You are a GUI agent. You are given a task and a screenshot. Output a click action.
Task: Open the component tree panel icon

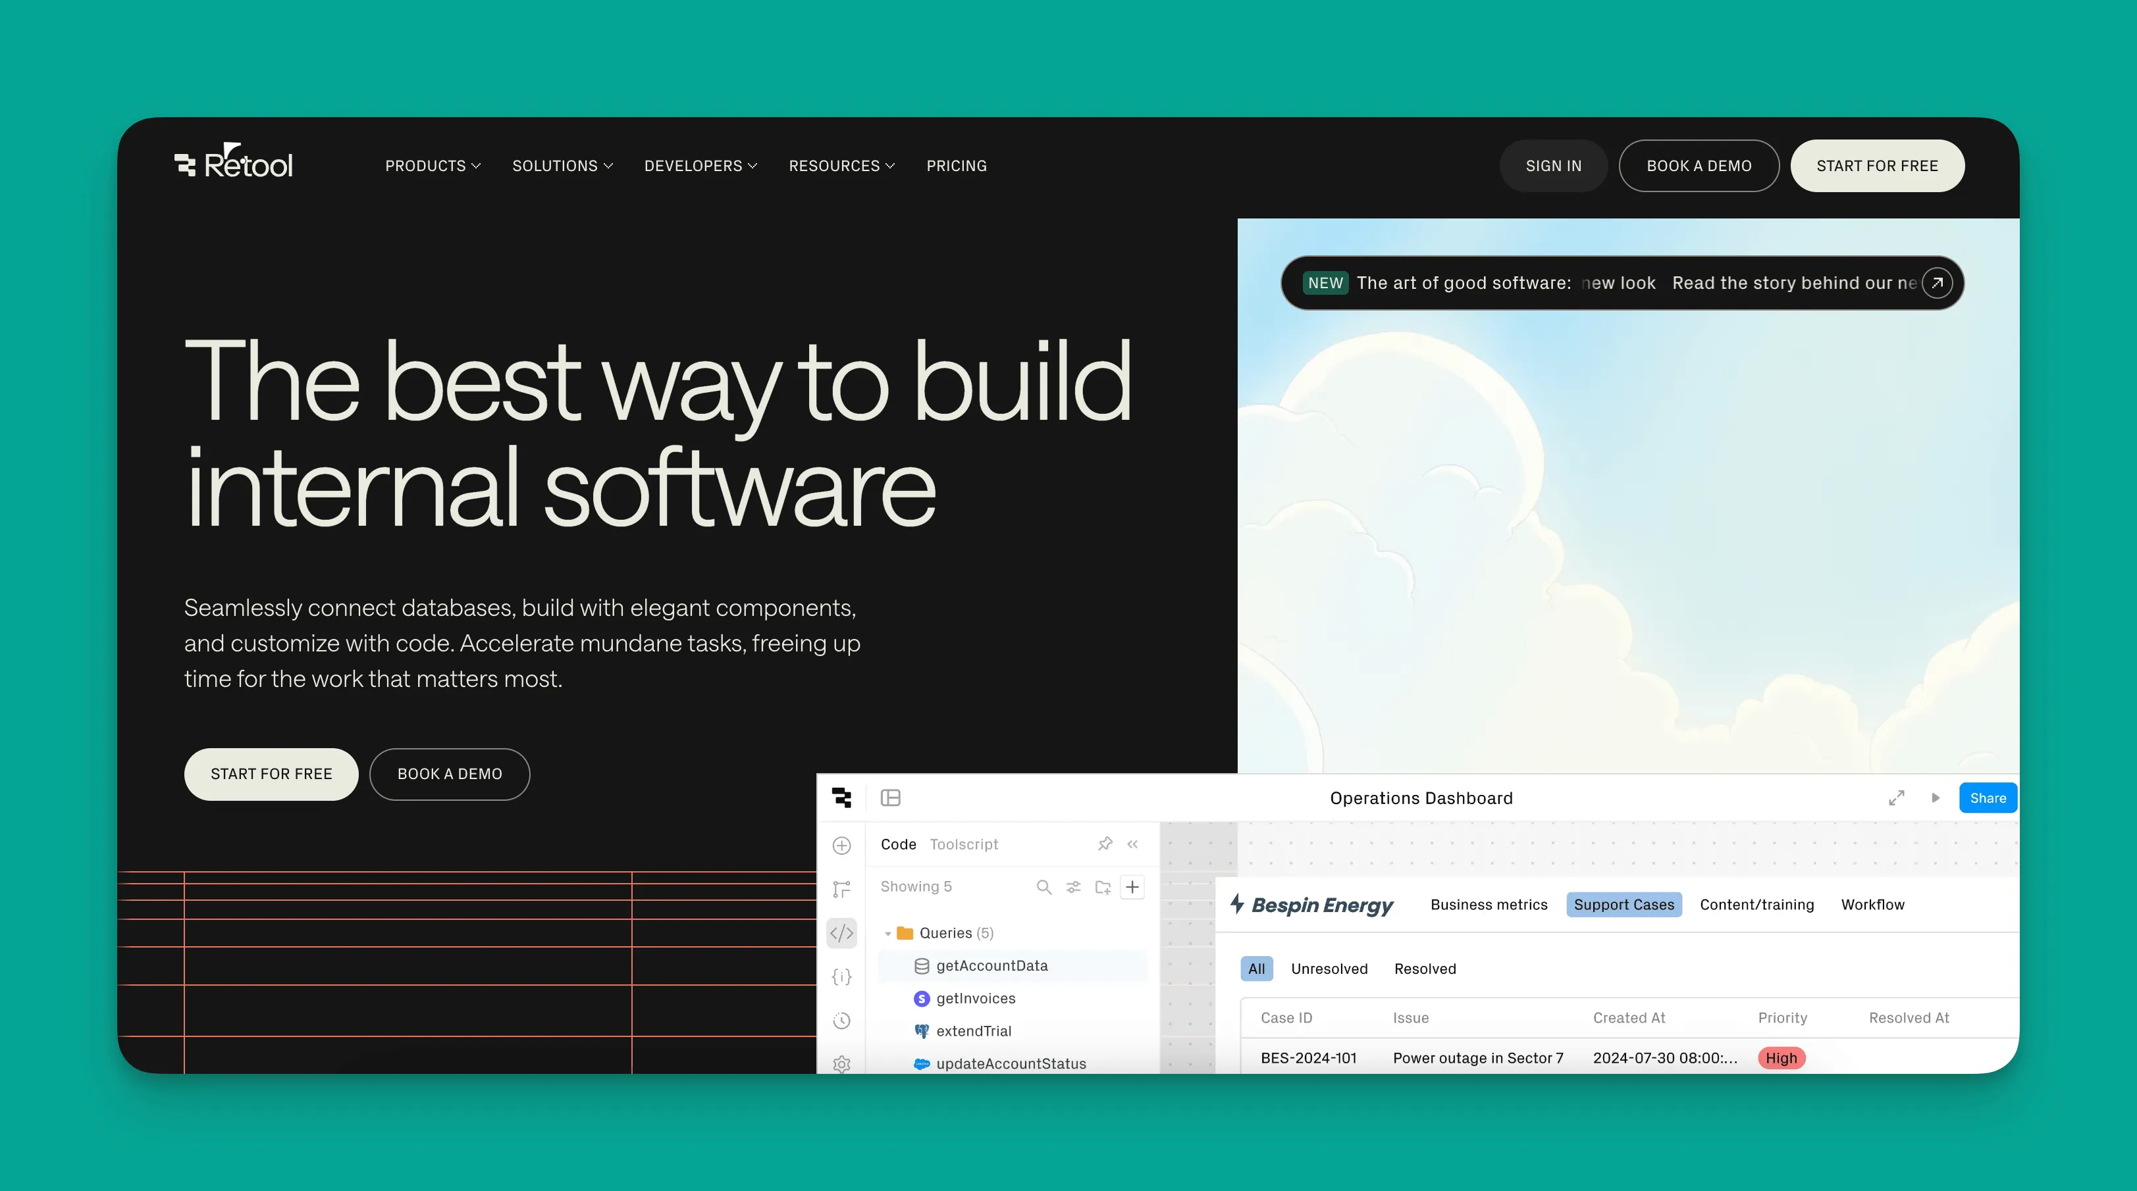(x=842, y=889)
